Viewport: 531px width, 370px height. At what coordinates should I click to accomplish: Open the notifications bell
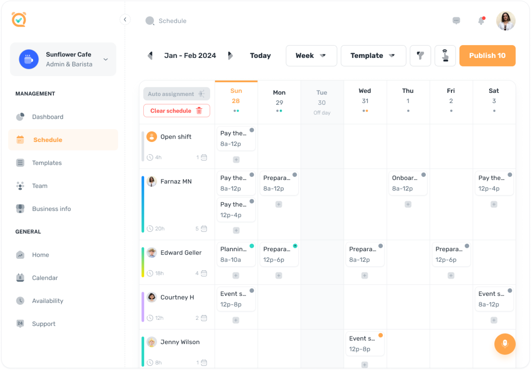pos(481,21)
